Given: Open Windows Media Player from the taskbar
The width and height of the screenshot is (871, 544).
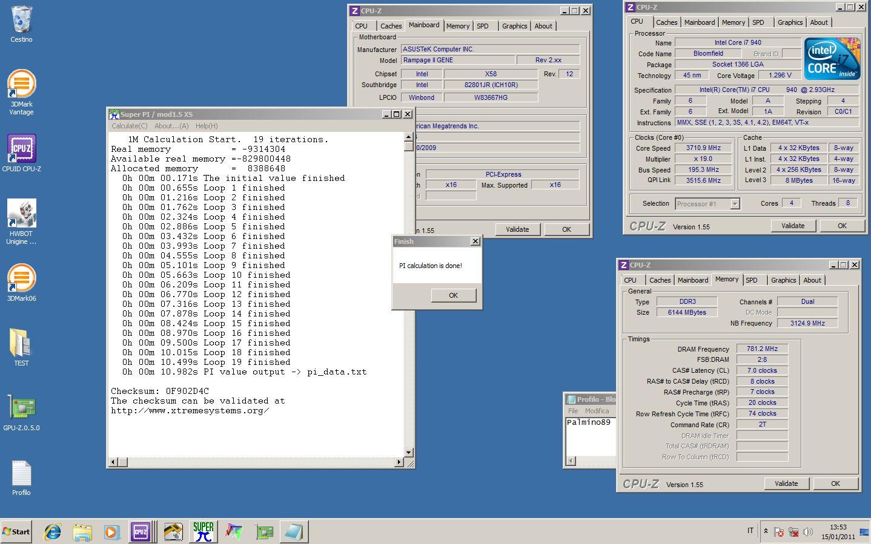Looking at the screenshot, I should [x=111, y=532].
